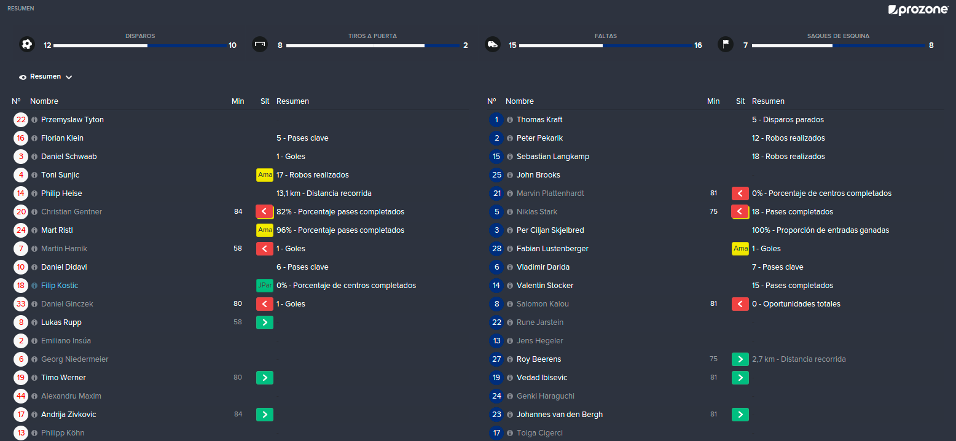
Task: Click the boot icon beside Faltas
Action: (492, 44)
